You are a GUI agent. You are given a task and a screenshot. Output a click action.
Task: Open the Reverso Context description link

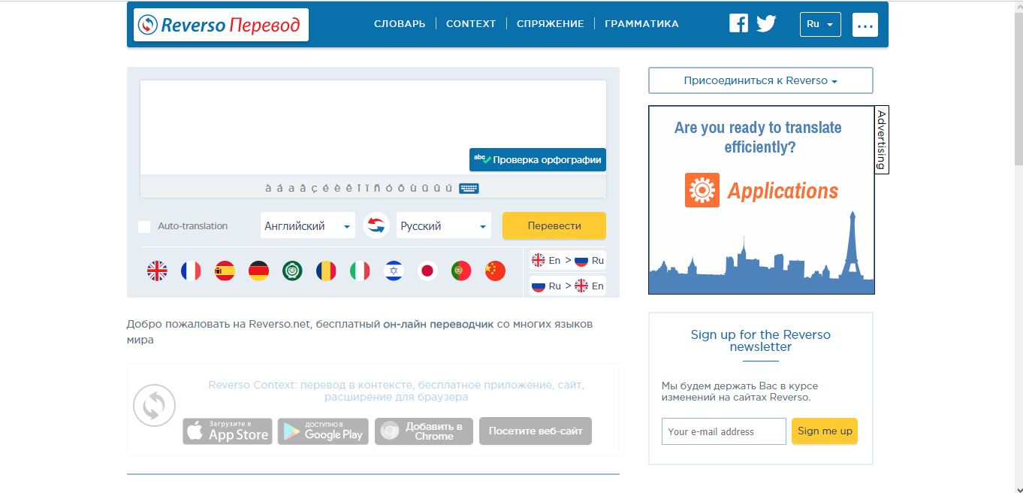tap(396, 391)
